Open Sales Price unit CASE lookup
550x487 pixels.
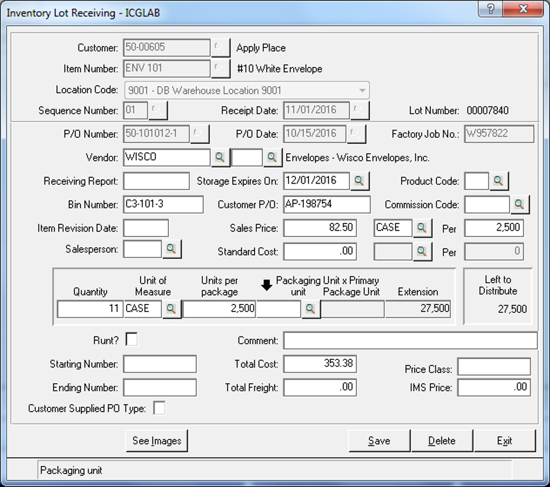422,228
